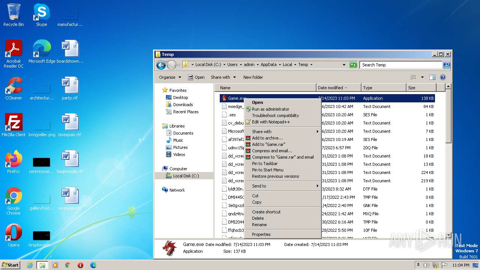Launch Microsoft Edge desktop shortcut
Screen dimensions: 480x270
click(x=42, y=52)
